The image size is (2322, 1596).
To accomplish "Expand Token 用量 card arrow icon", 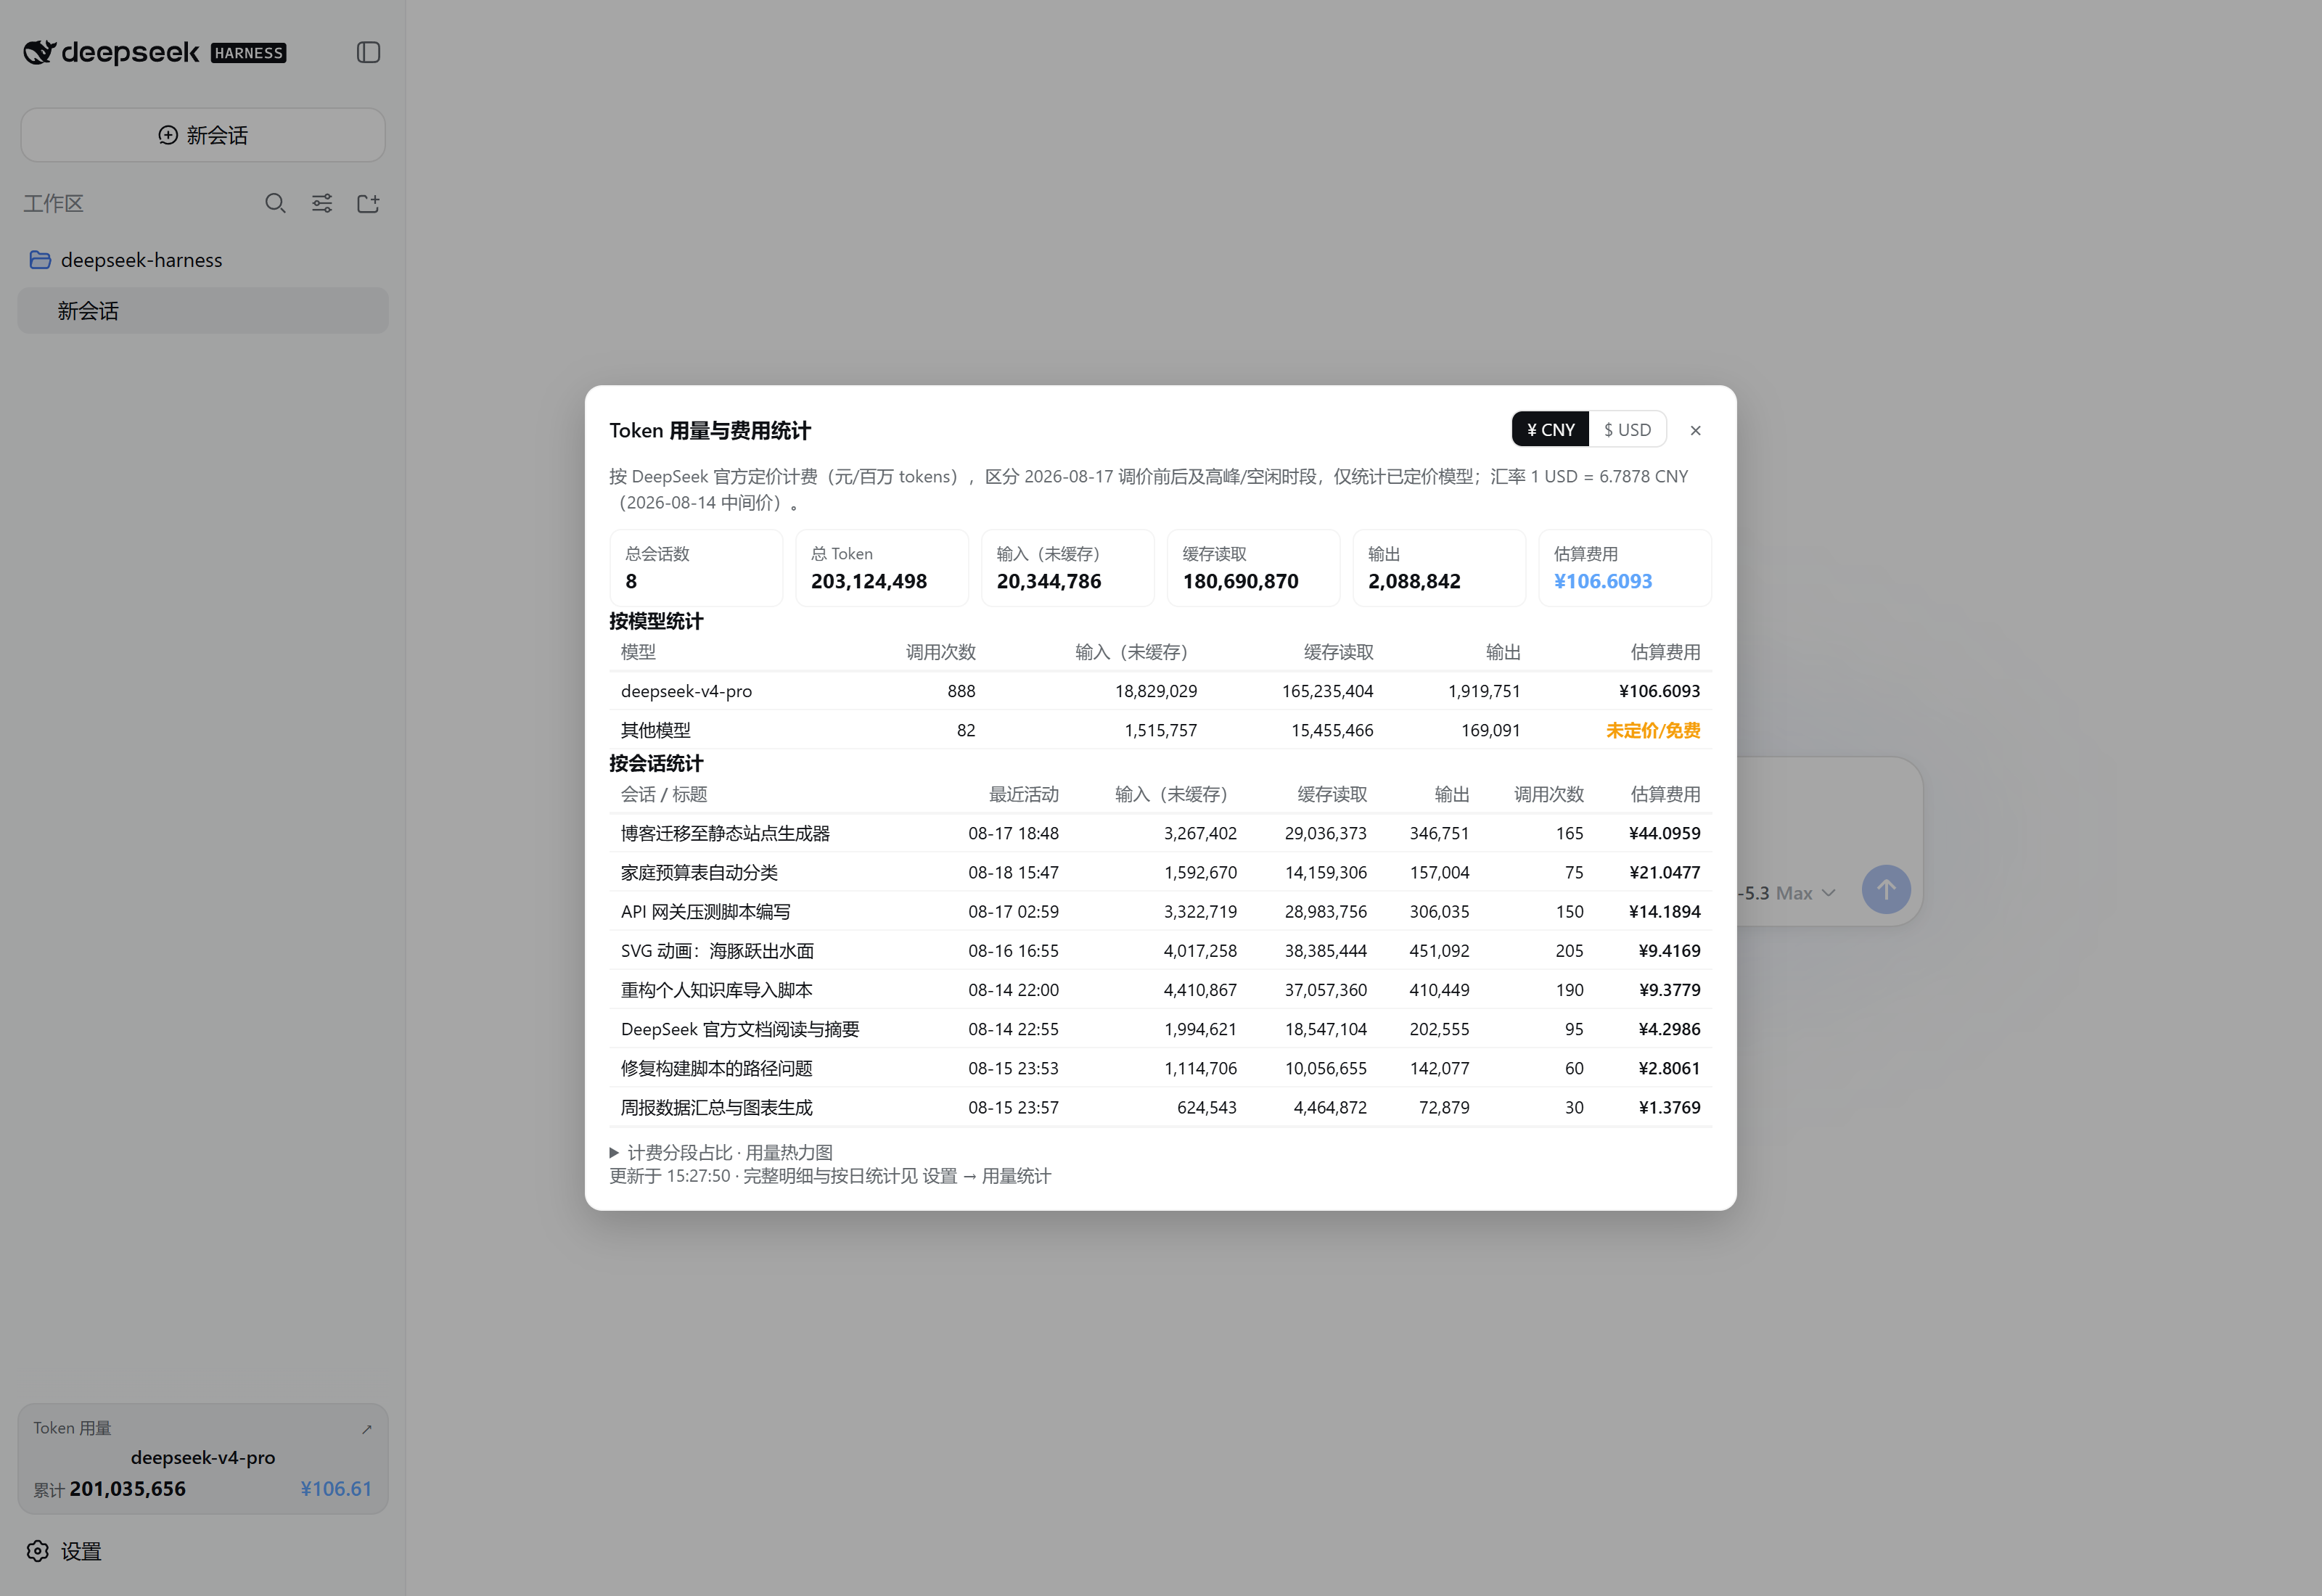I will click(x=367, y=1429).
